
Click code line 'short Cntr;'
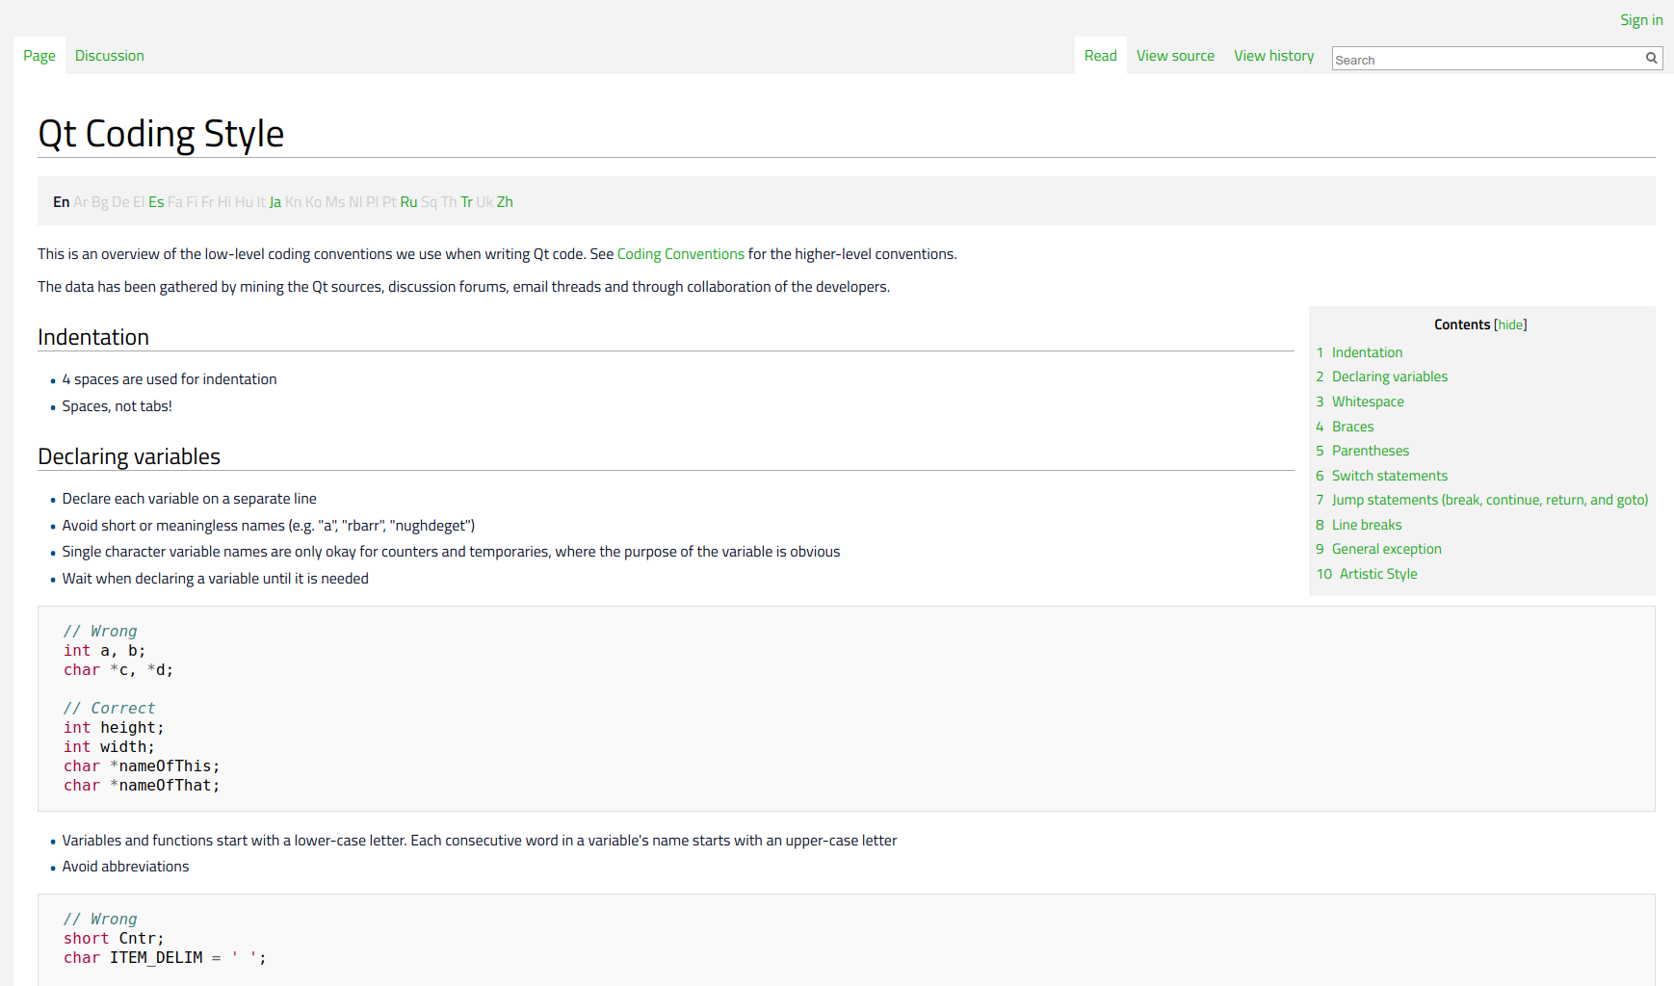click(x=114, y=939)
